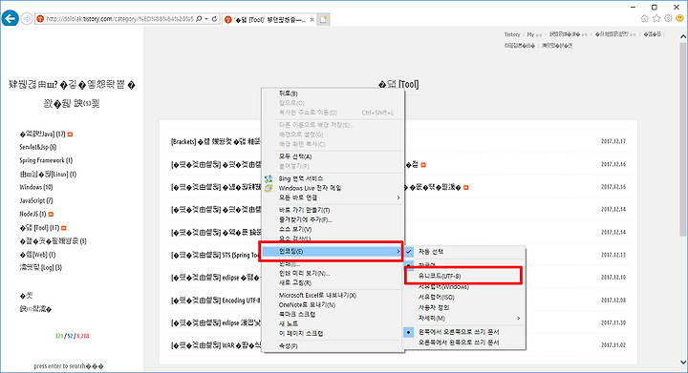Expand the 자세히(M) encoding submenu
The image size is (688, 373).
pos(518,319)
